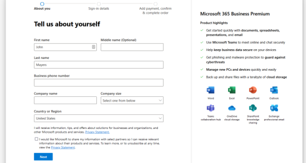Focus the Business phone number field
Screen dimensions: 306x163
click(x=99, y=82)
